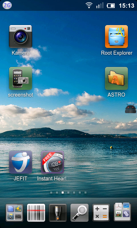
Task: Tap the Wi-Fi status icon
Action: coord(89,5)
